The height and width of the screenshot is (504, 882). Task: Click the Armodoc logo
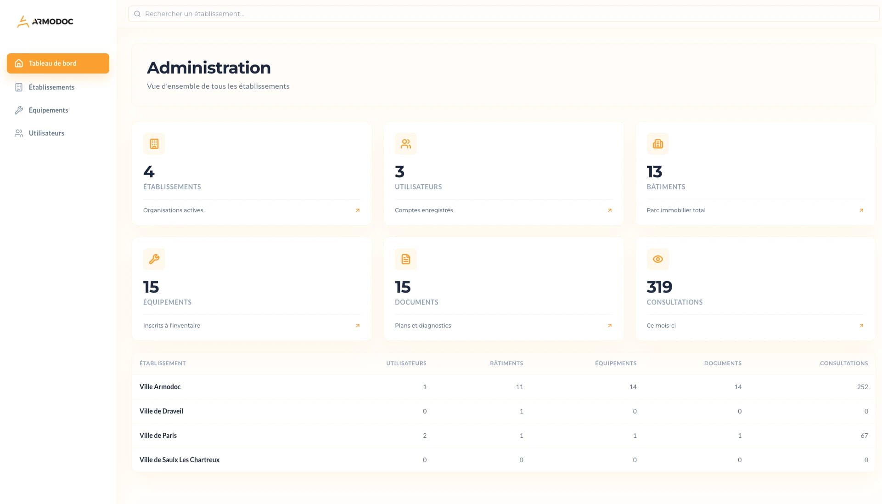(45, 21)
